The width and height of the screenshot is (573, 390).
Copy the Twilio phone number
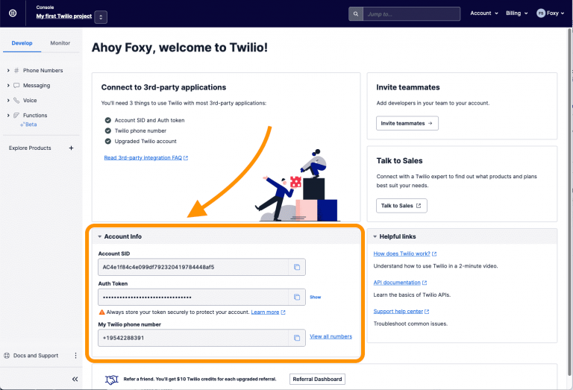point(296,338)
